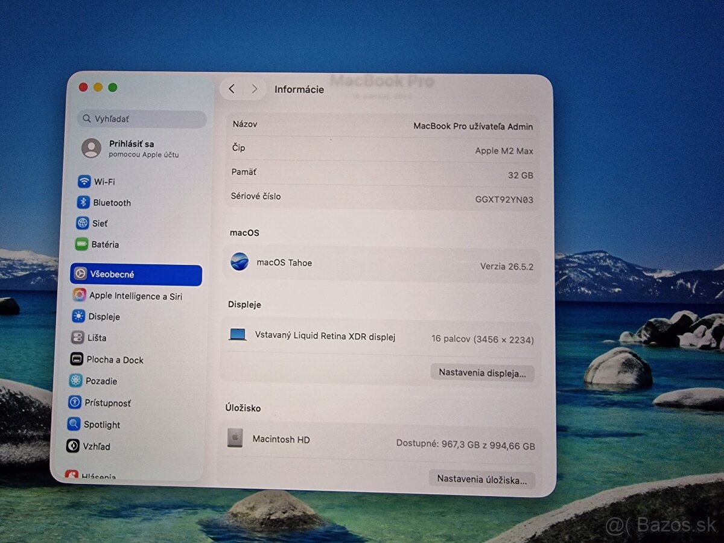Viewport: 724px width, 543px height.
Task: Select the Vzhľad appearance icon
Action: point(72,446)
